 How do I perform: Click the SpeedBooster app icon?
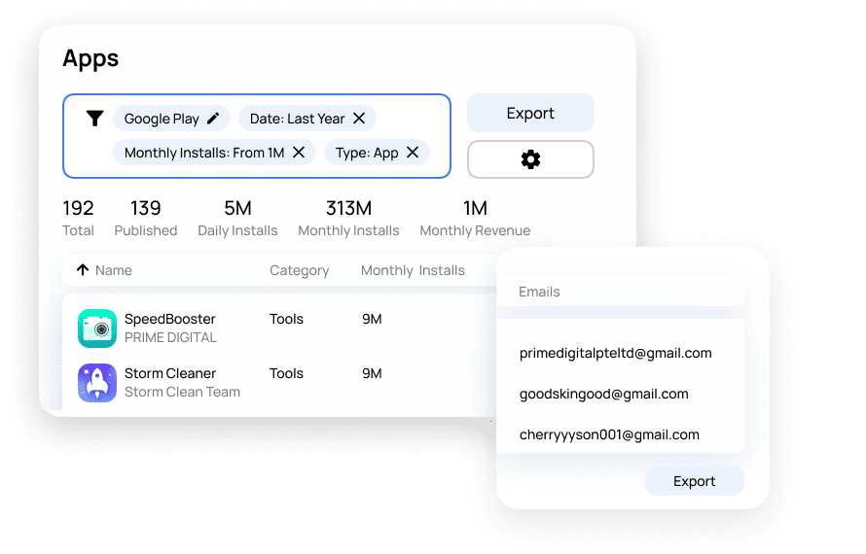click(x=97, y=329)
